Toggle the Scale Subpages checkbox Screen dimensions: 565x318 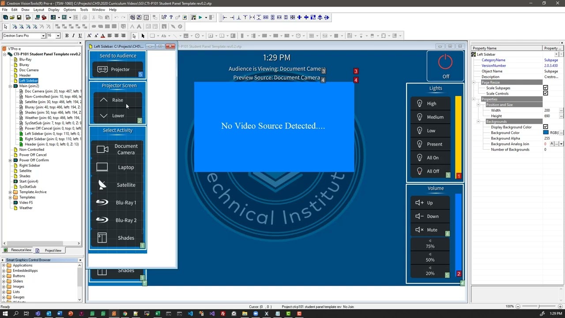[x=546, y=88]
